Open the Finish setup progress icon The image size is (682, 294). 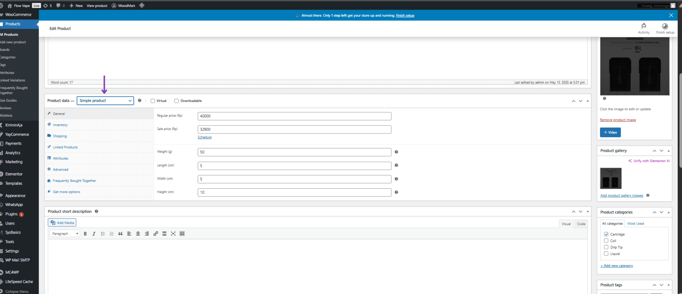tap(665, 26)
